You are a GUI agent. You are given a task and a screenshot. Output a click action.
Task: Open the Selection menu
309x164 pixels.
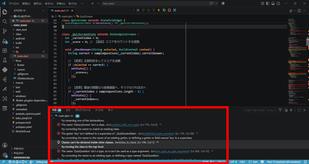(37, 3)
